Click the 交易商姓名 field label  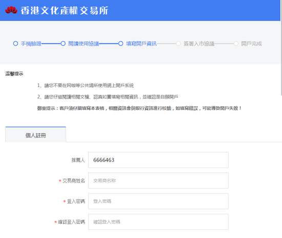point(73,181)
